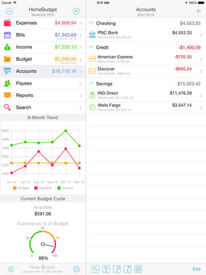Select the Bills calendar icon

pos(7,35)
